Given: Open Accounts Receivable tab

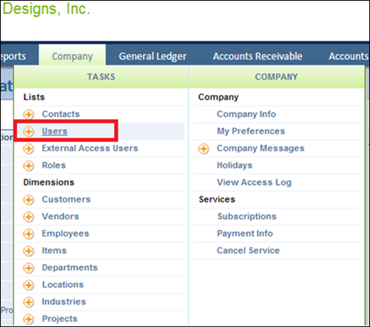Looking at the screenshot, I should [x=258, y=56].
